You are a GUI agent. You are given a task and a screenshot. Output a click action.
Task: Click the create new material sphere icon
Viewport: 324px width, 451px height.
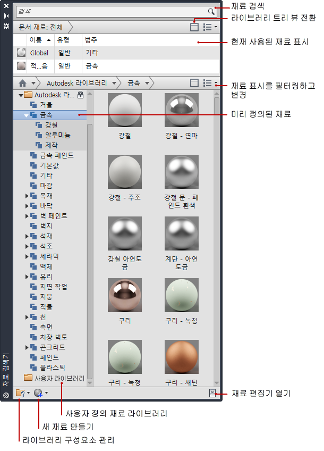click(x=38, y=393)
